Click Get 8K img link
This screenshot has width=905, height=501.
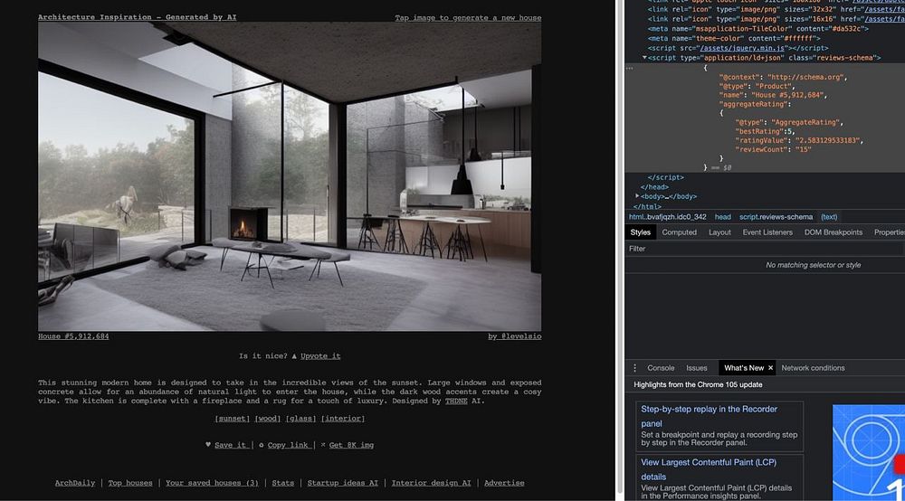click(351, 445)
